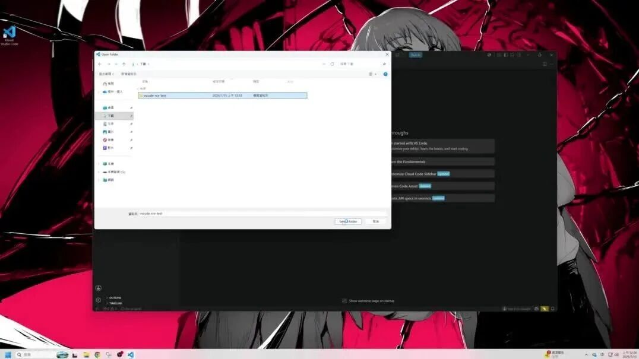Open the Organize dropdown in dialog toolbar
This screenshot has width=639, height=359.
pyautogui.click(x=106, y=74)
